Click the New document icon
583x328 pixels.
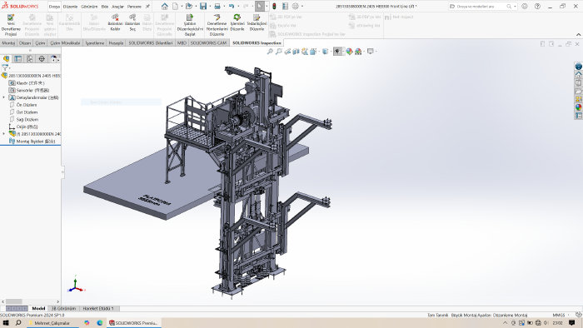(175, 7)
